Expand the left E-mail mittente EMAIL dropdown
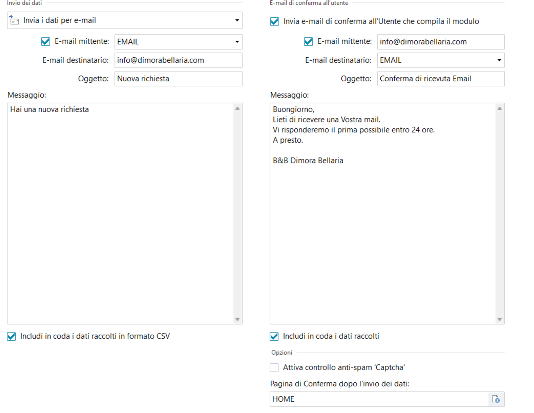534x413 pixels. (178, 42)
